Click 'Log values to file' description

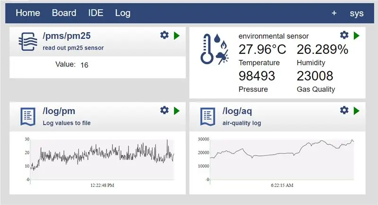pos(67,123)
